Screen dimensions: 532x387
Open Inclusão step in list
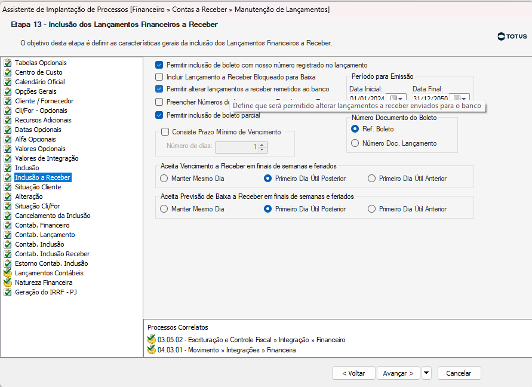click(x=27, y=168)
